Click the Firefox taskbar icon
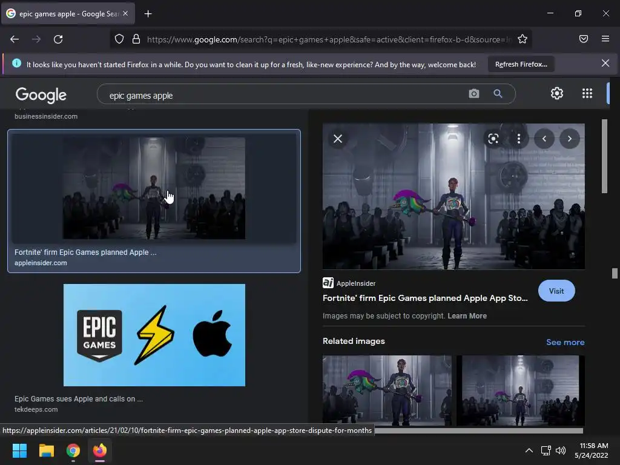620x465 pixels. [100, 450]
